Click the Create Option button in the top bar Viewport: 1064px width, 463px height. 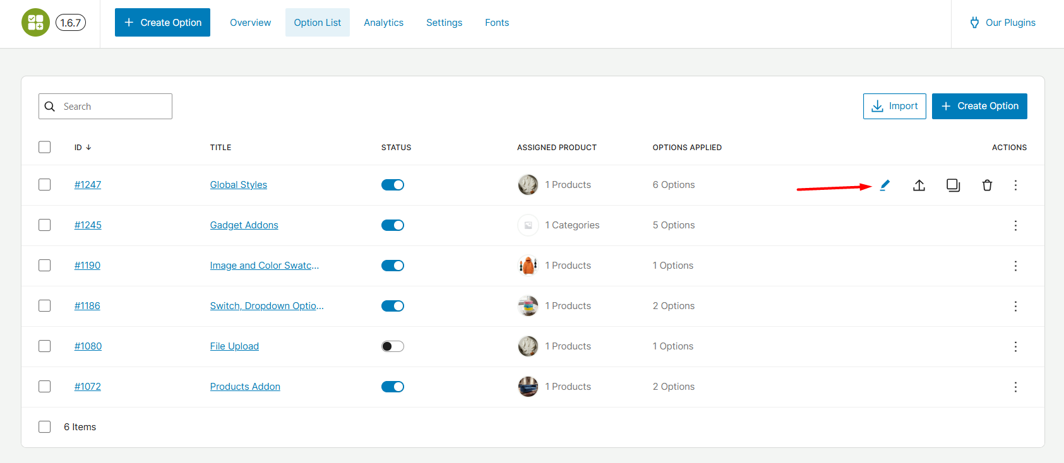click(x=162, y=23)
